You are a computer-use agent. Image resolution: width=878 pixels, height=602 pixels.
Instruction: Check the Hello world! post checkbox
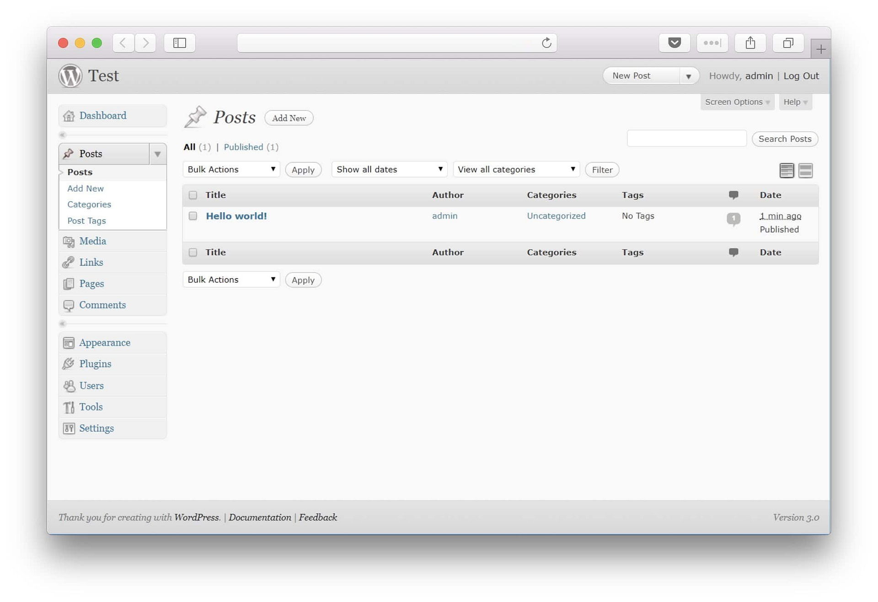193,216
